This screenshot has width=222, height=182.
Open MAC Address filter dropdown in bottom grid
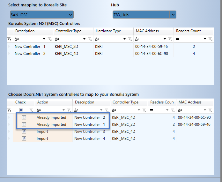tap(205, 110)
